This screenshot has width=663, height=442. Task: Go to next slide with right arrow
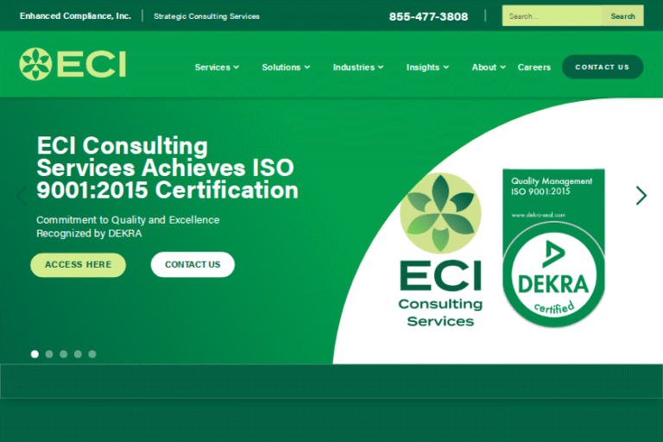641,196
